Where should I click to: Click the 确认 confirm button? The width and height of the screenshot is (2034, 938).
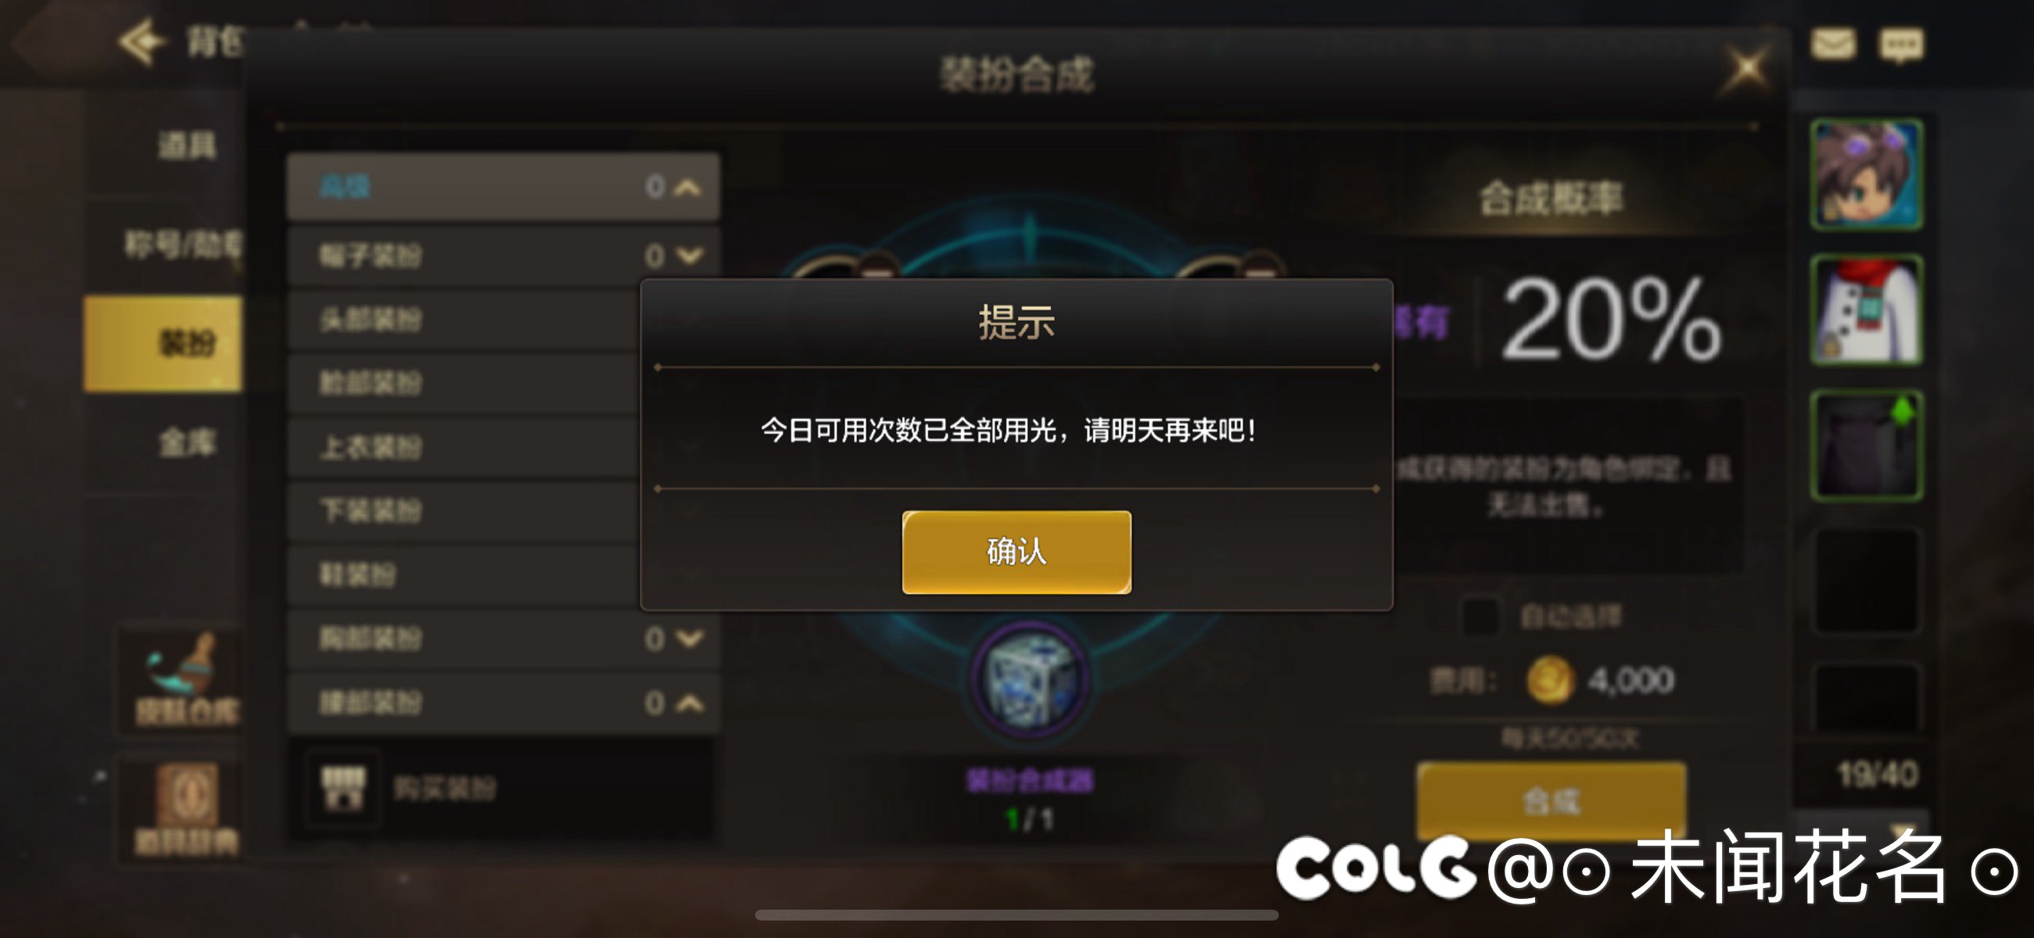pos(1016,551)
